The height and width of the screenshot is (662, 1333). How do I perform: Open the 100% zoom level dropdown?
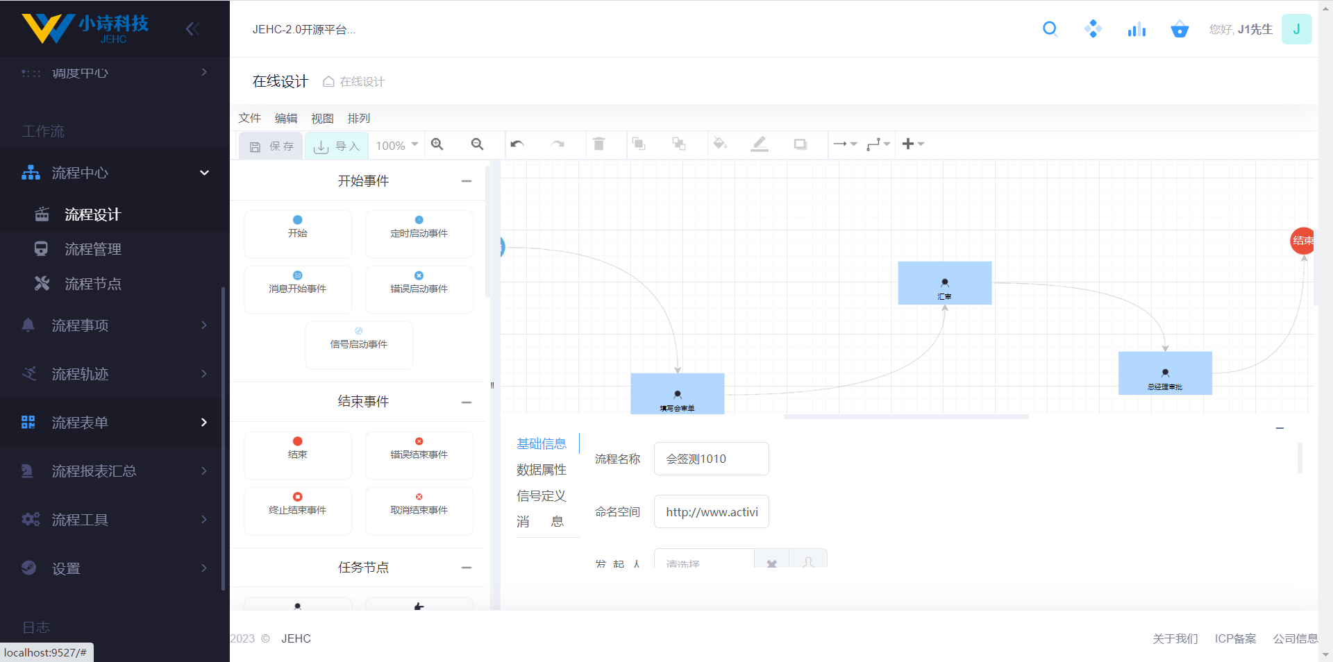pos(397,146)
